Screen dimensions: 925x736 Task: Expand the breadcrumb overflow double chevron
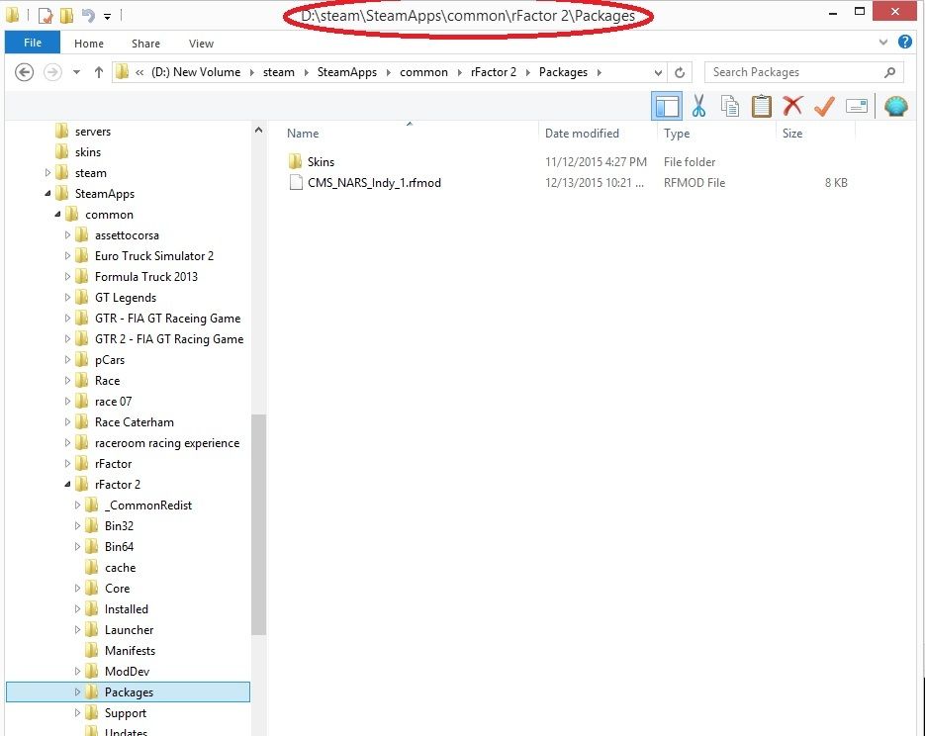tap(139, 72)
